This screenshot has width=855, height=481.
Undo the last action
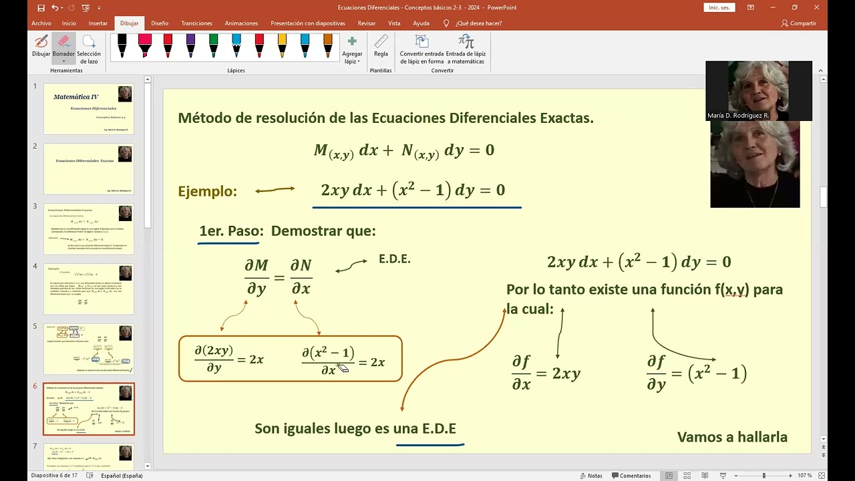(55, 8)
